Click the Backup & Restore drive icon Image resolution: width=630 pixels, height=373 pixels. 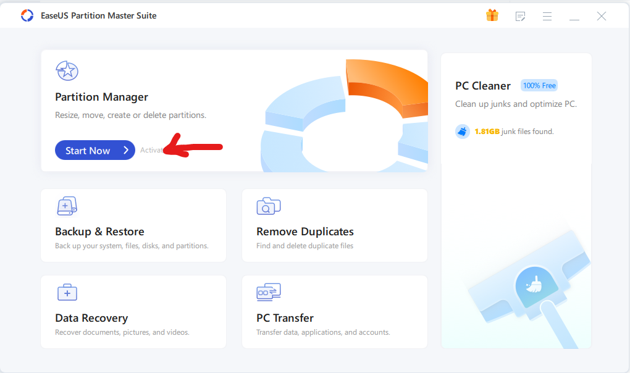pos(67,206)
